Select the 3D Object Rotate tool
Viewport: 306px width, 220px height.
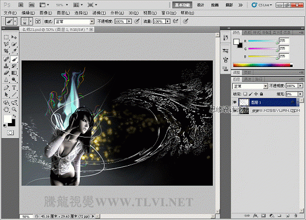(x=6, y=103)
